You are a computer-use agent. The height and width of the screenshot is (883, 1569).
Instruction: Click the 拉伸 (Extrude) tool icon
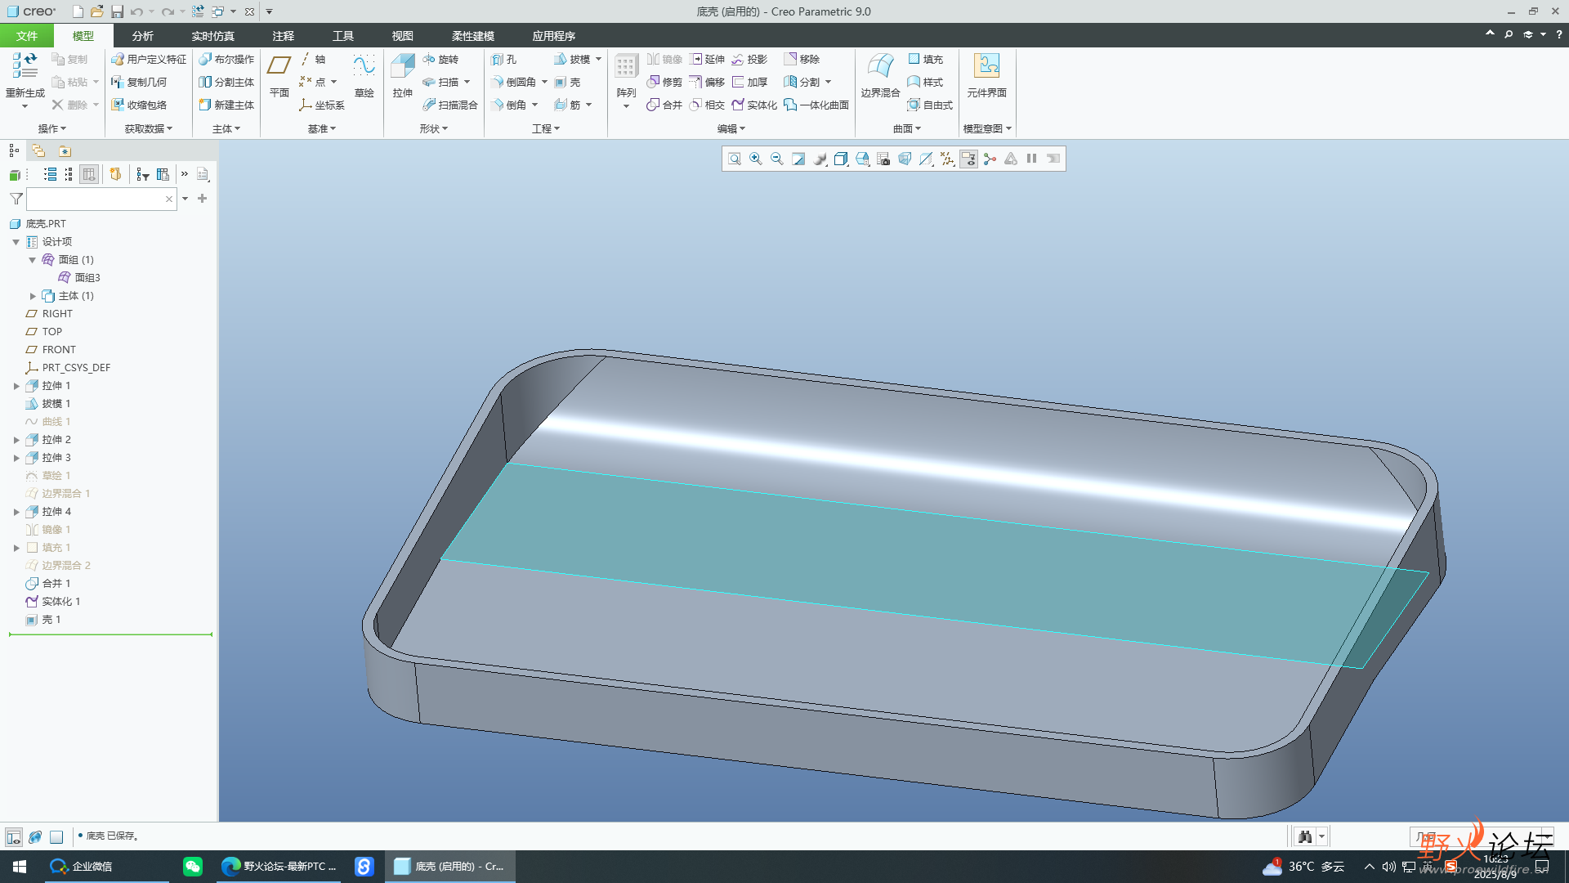point(403,68)
